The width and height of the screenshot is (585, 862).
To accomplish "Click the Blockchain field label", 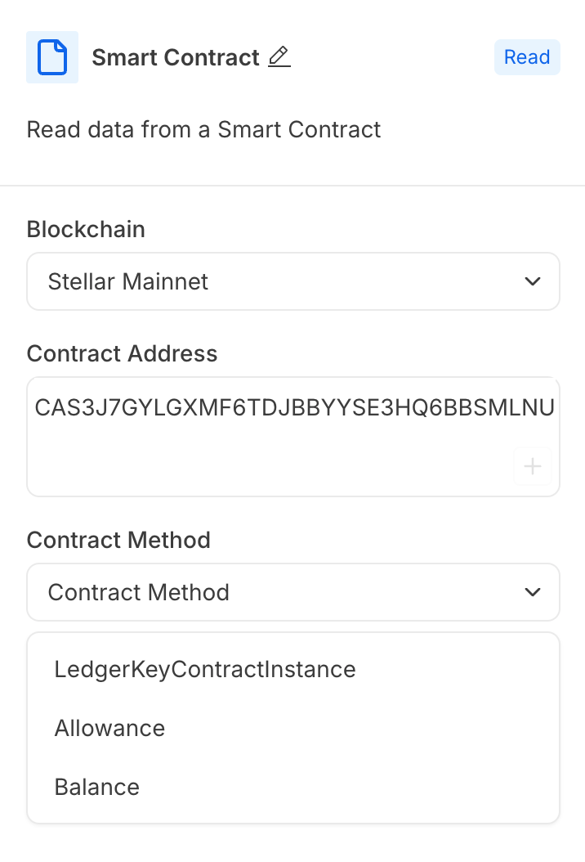I will (86, 229).
